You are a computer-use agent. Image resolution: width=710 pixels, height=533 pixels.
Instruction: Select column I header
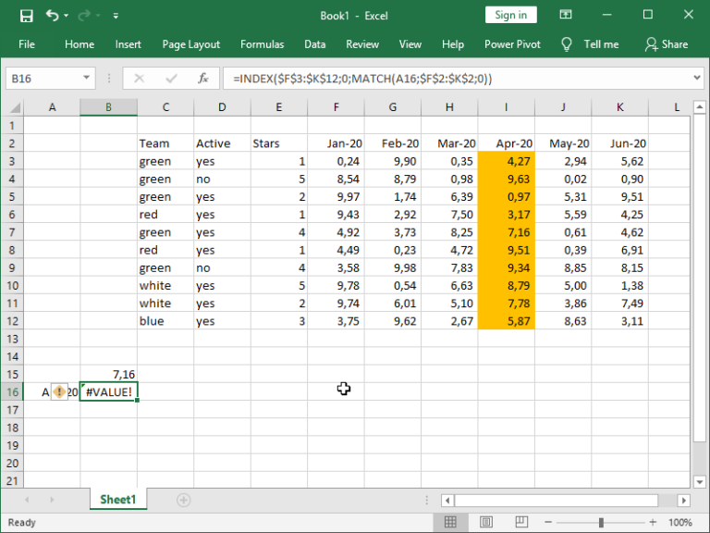(x=506, y=107)
